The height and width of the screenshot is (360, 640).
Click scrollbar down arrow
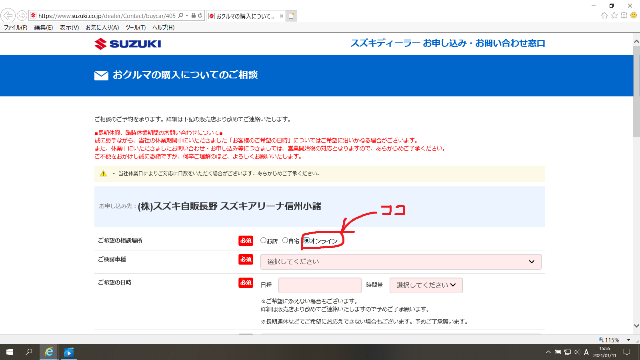tap(636, 326)
